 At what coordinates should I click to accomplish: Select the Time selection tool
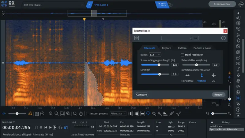point(130,113)
